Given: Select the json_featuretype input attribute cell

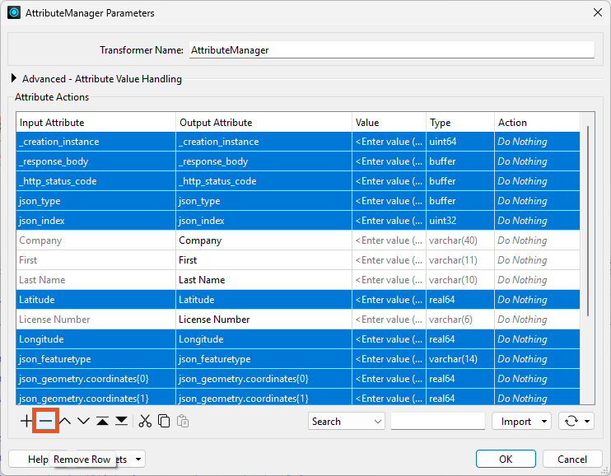Looking at the screenshot, I should click(96, 359).
